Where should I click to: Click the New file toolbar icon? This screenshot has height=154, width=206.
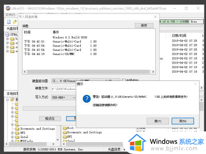[x=9, y=22]
